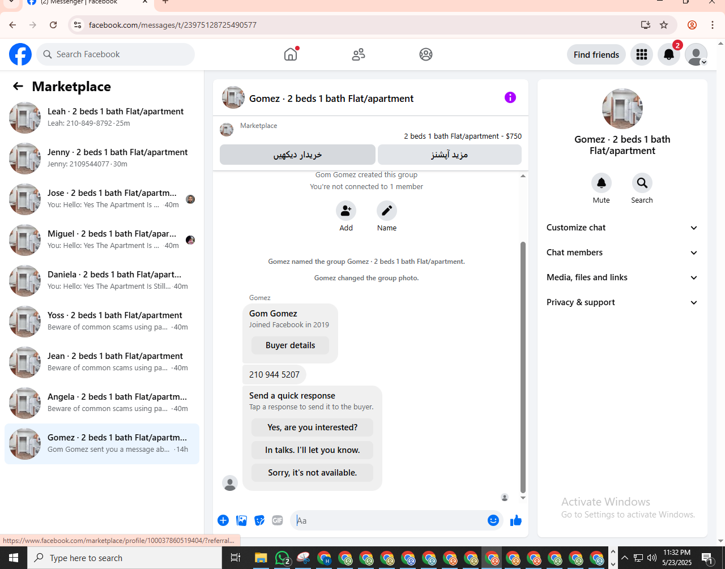Open Angela conversation in Marketplace list
725x569 pixels.
click(x=102, y=403)
